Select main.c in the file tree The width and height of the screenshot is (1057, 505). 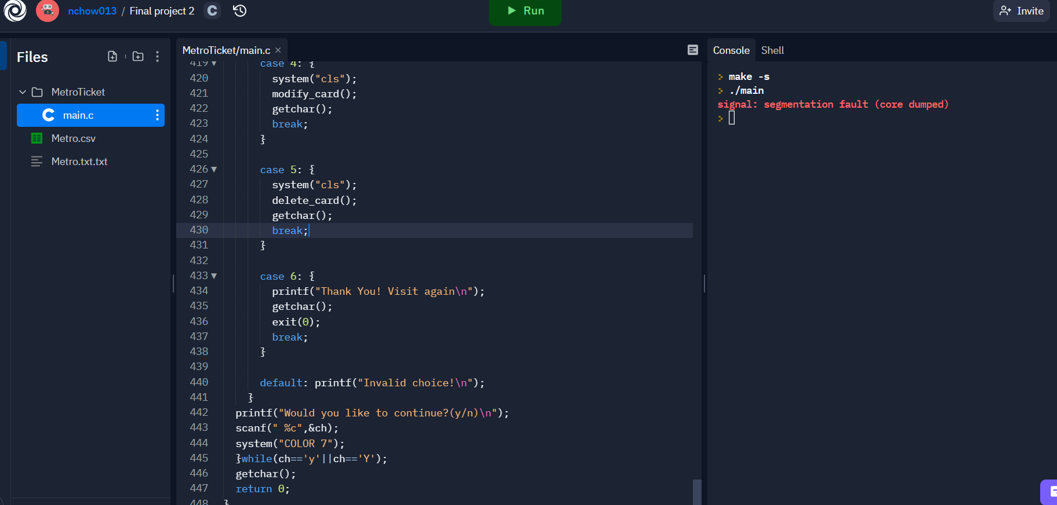tap(90, 115)
